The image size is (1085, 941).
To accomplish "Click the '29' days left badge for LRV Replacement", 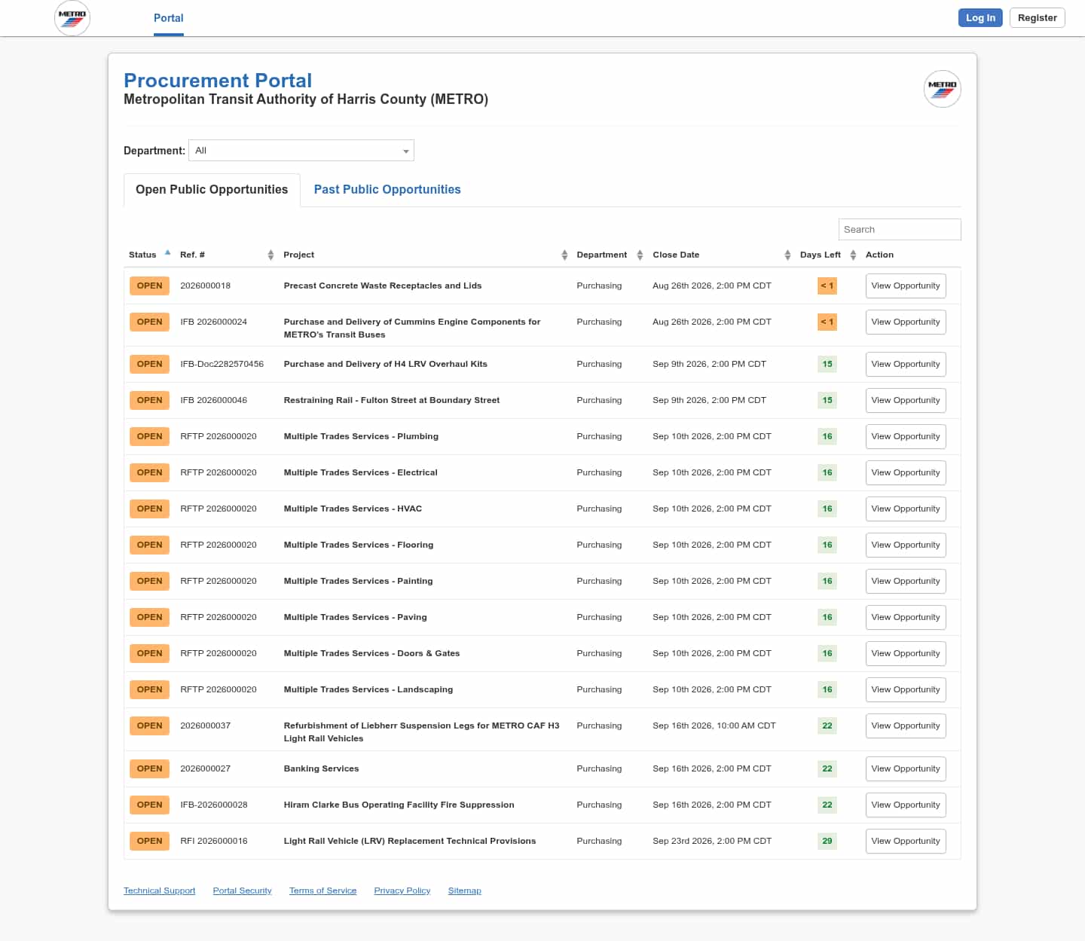I will coord(827,842).
